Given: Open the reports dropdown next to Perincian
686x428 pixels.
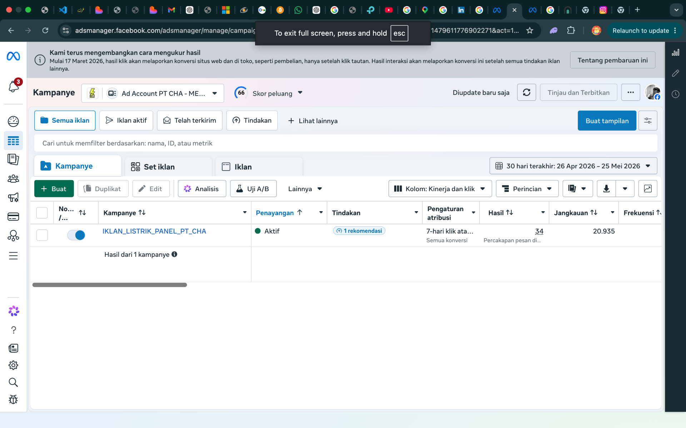Looking at the screenshot, I should pos(577,189).
